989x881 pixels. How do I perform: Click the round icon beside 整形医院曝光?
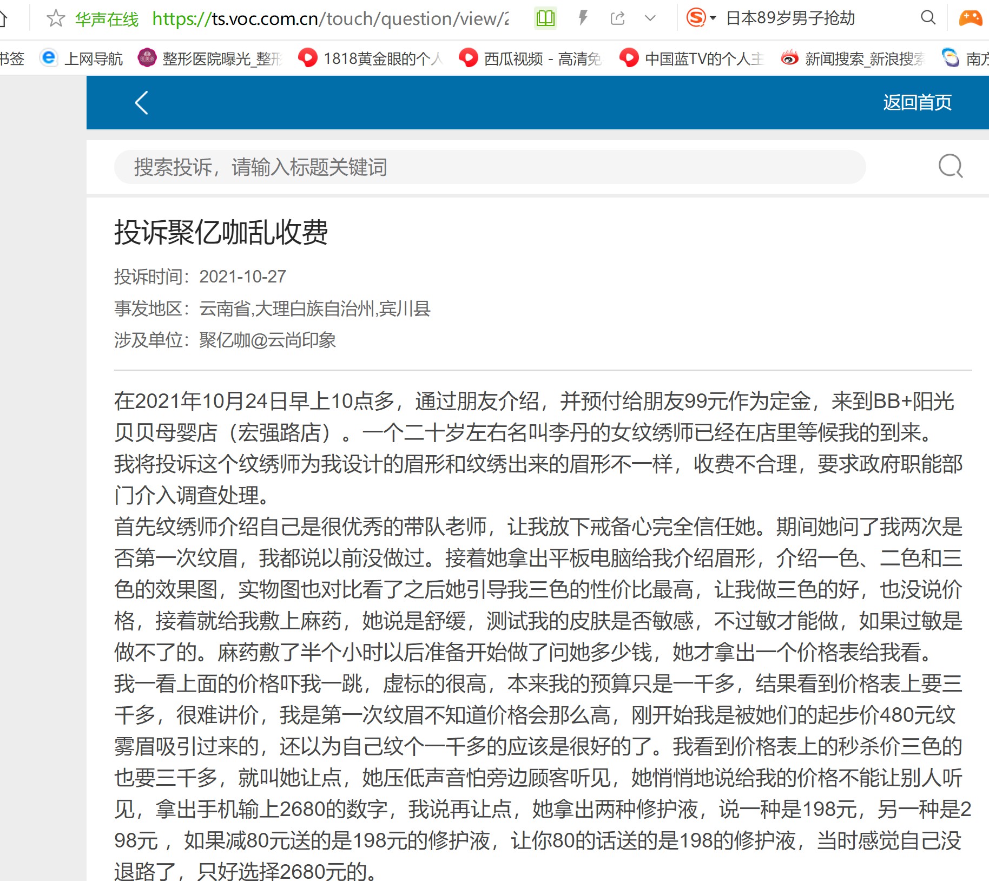point(147,57)
